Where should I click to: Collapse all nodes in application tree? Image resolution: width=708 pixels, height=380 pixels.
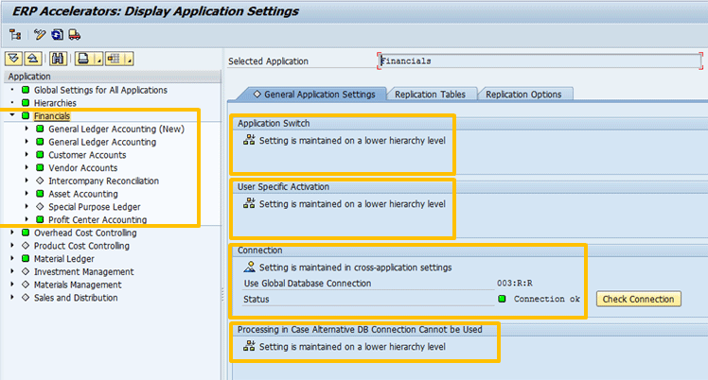(x=33, y=59)
